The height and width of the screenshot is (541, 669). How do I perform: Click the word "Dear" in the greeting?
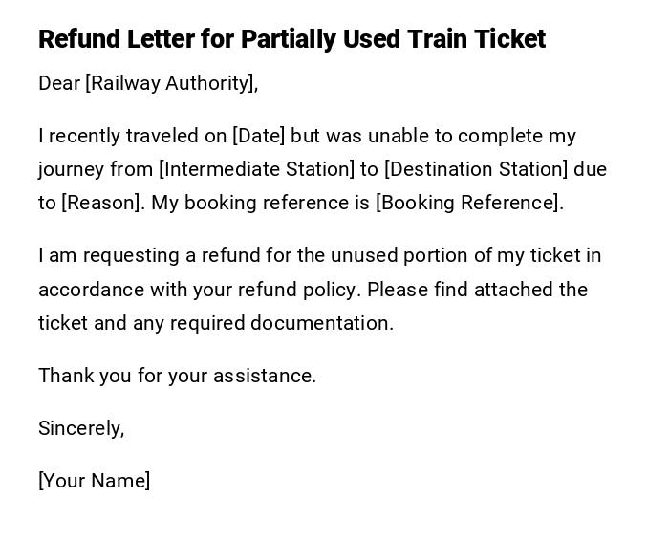point(59,83)
